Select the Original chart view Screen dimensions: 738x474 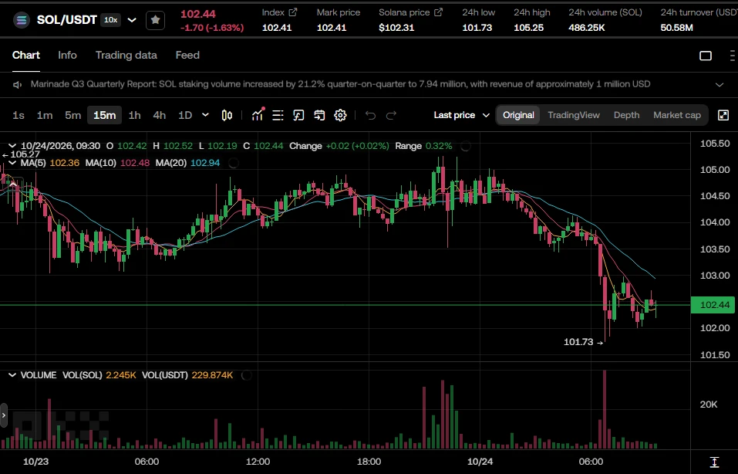tap(518, 116)
